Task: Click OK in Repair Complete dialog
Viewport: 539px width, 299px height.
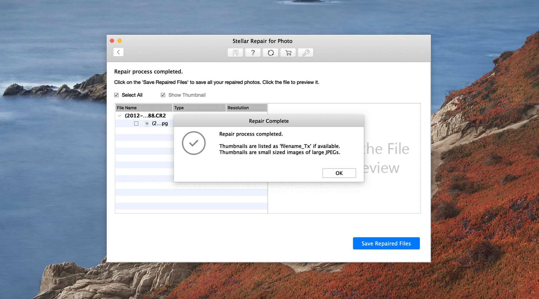Action: (339, 173)
